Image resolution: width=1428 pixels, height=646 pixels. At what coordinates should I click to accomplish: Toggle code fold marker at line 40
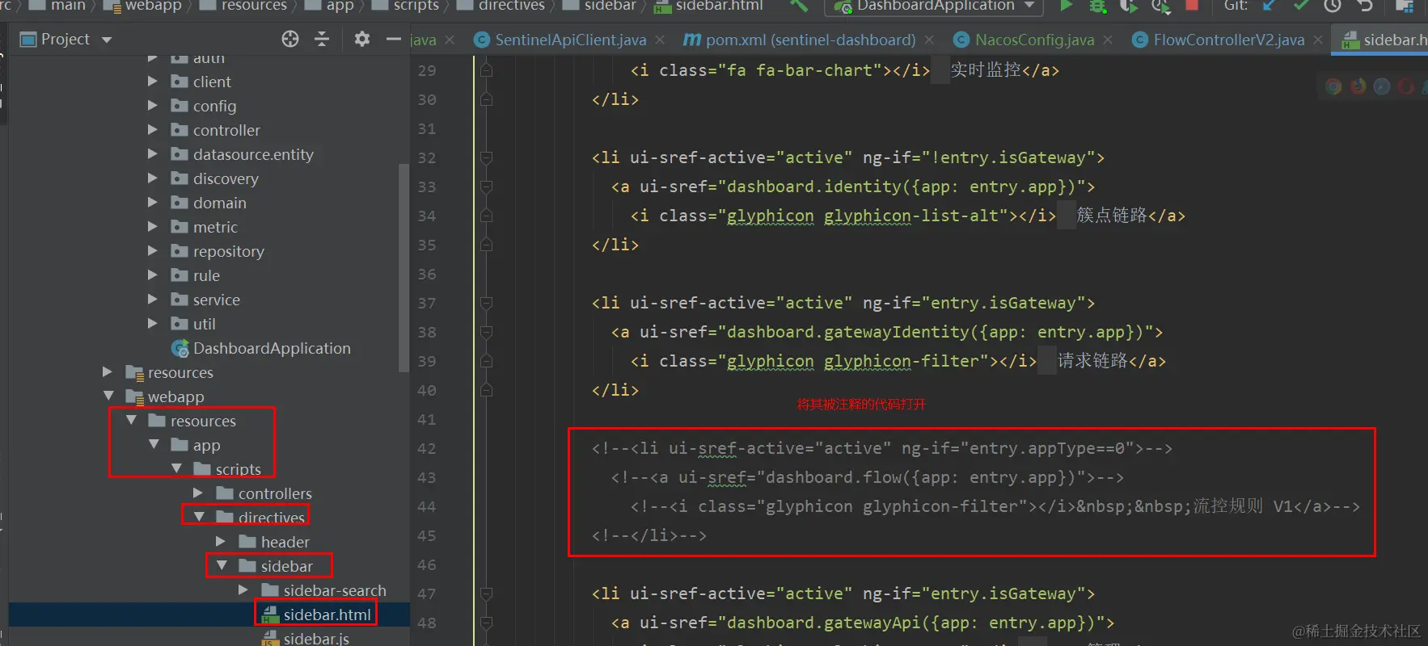pos(486,390)
